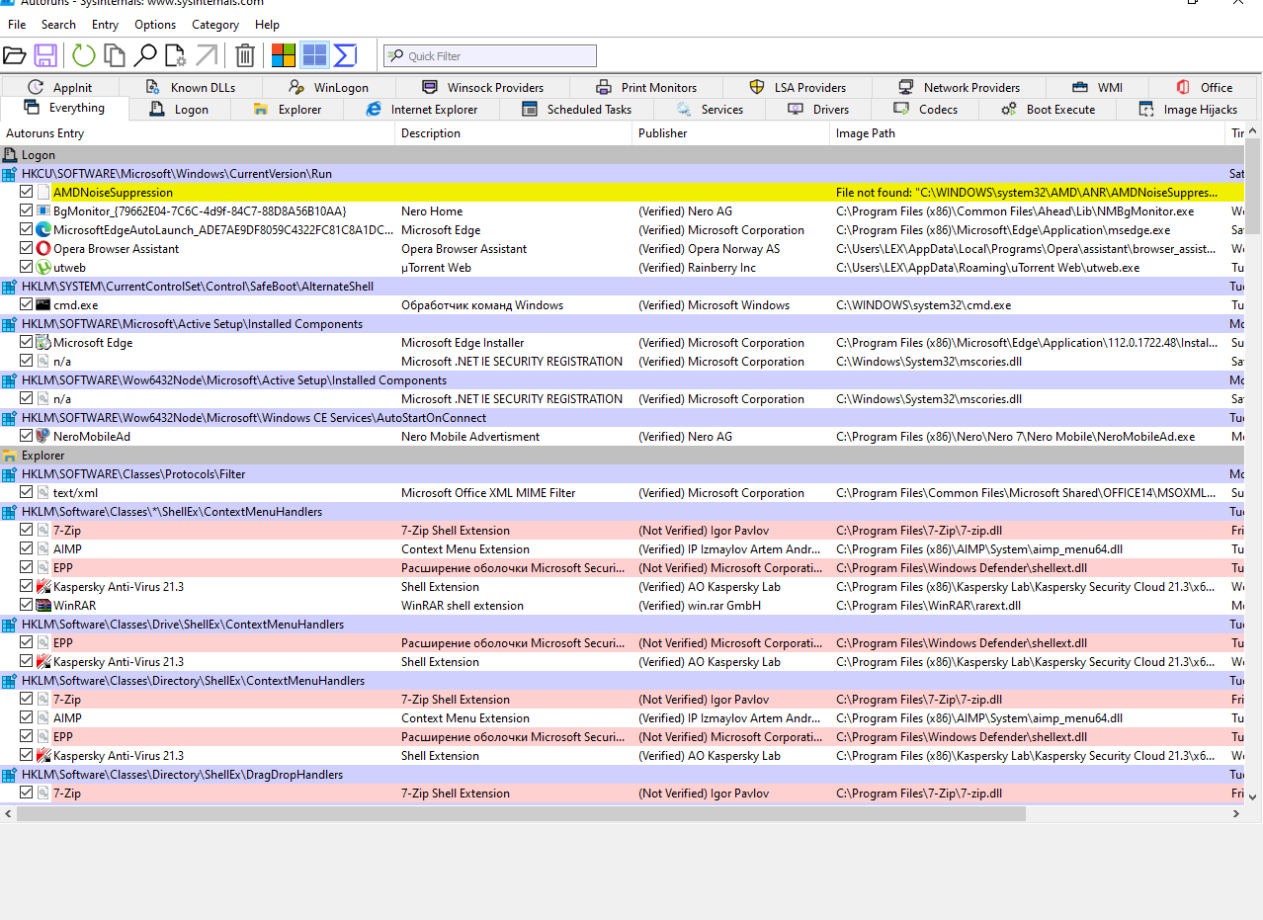The image size is (1263, 920).
Task: Open the Winsock Providers tab
Action: (483, 87)
